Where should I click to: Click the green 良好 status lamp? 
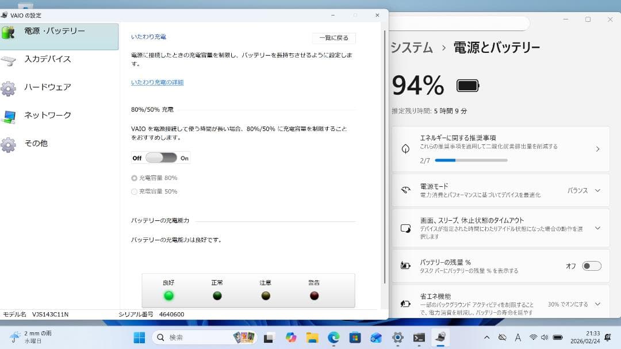[x=168, y=296]
